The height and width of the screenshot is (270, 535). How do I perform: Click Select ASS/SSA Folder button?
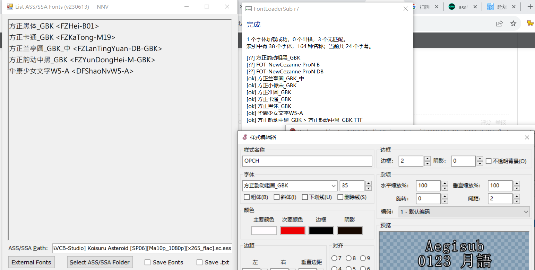coord(100,262)
